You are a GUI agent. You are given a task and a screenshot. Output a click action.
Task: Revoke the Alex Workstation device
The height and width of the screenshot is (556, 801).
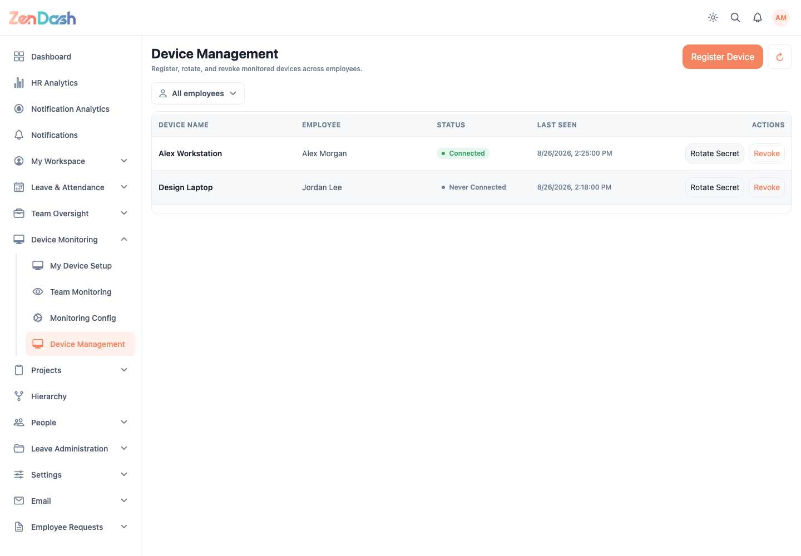pyautogui.click(x=767, y=153)
